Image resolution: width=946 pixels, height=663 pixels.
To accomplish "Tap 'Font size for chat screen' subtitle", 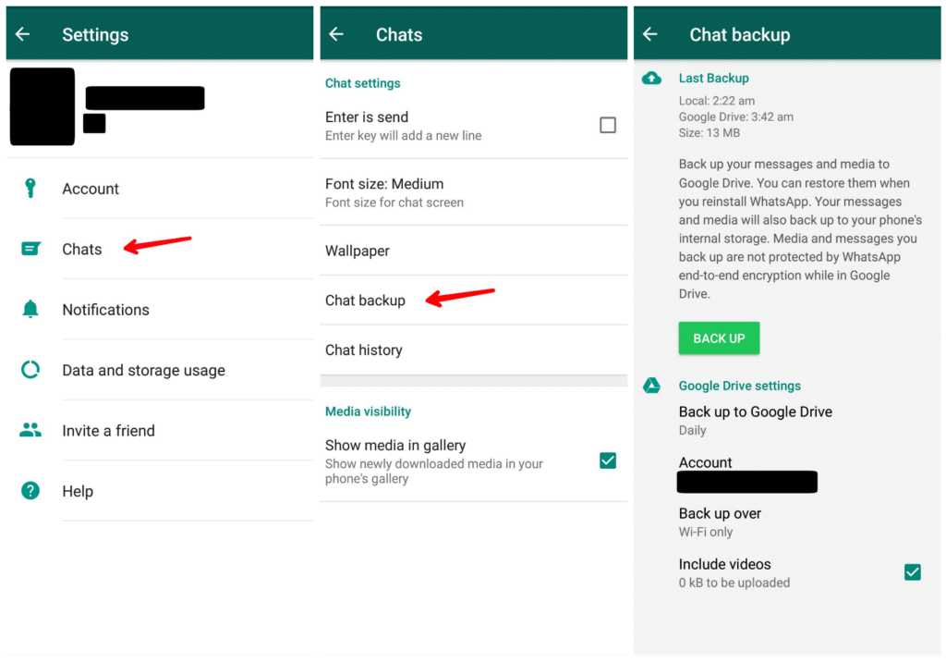I will [394, 203].
